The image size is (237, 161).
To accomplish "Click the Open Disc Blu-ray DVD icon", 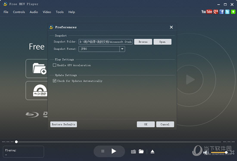I will coord(40,90).
